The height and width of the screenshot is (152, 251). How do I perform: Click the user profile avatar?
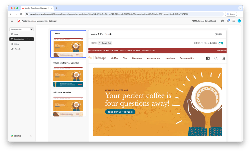[x=239, y=21]
